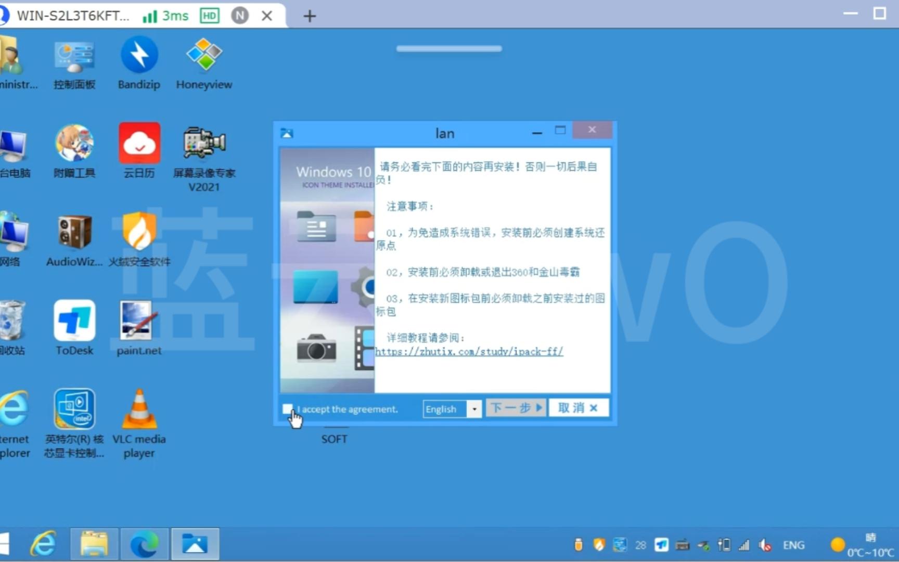The image size is (899, 562).
Task: Open the zhutix.com tutorial link
Action: coord(469,352)
